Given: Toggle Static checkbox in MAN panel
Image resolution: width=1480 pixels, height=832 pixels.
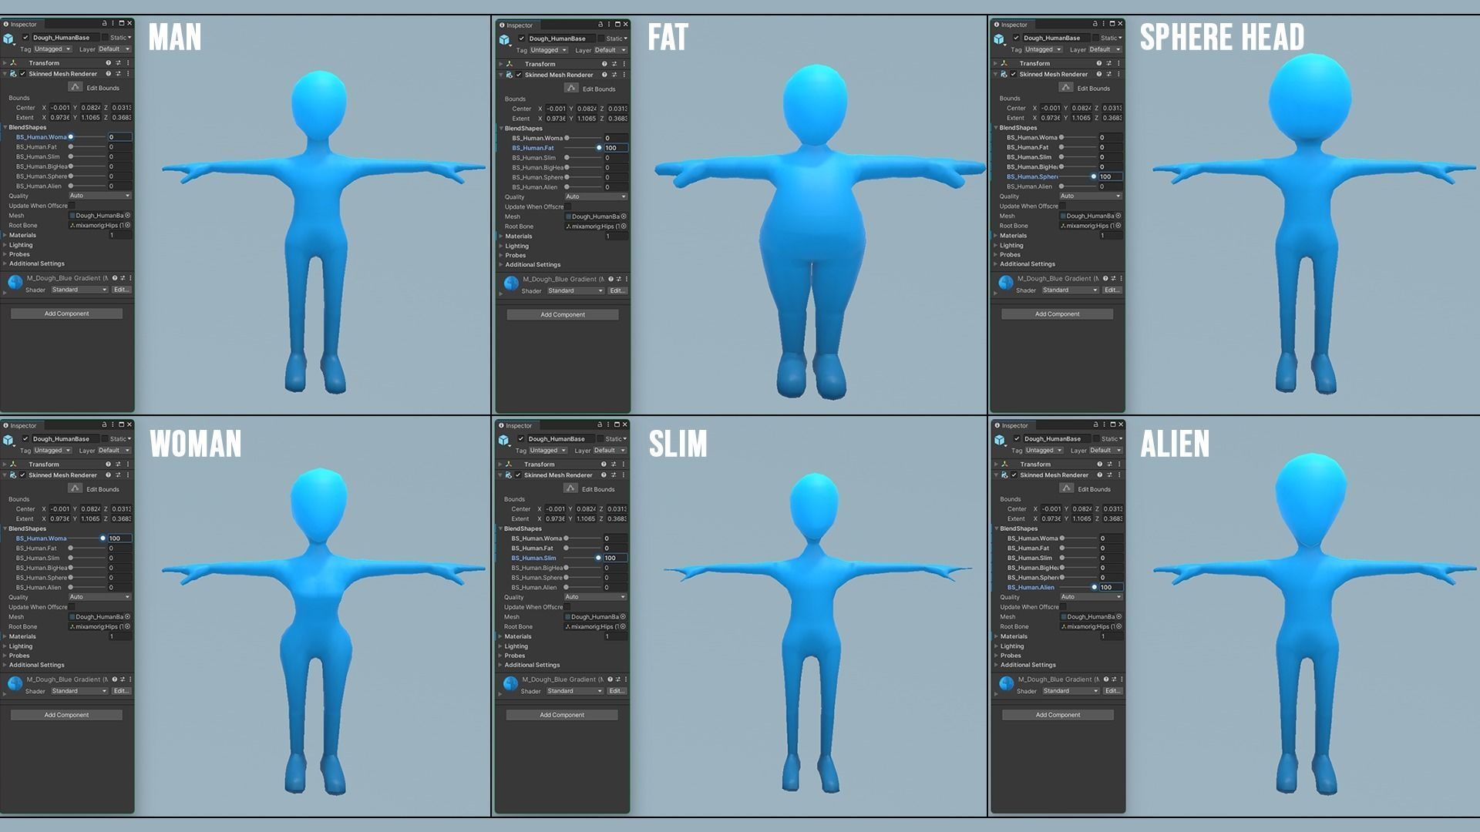Looking at the screenshot, I should 105,38.
